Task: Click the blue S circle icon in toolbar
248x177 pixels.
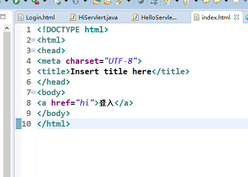Action: coord(76,2)
